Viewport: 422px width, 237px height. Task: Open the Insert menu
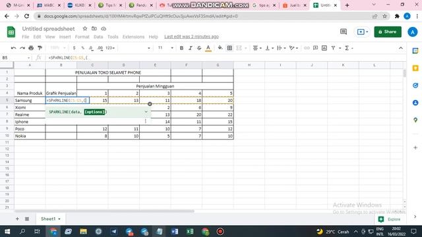65,37
